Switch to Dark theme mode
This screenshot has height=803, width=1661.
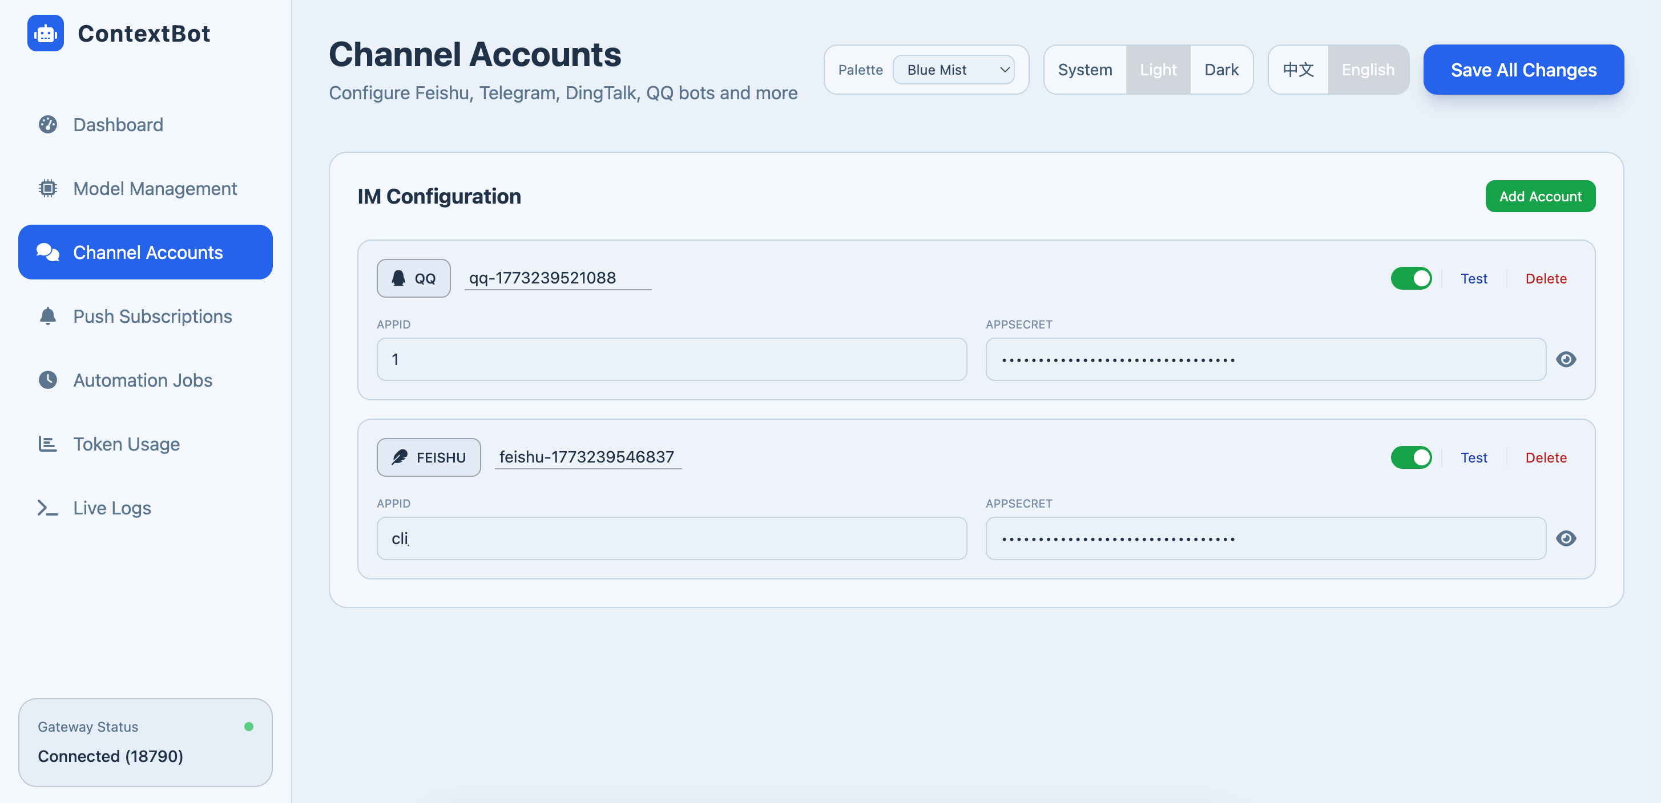1221,70
